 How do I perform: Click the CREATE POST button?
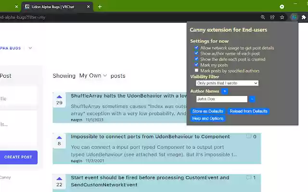18,157
